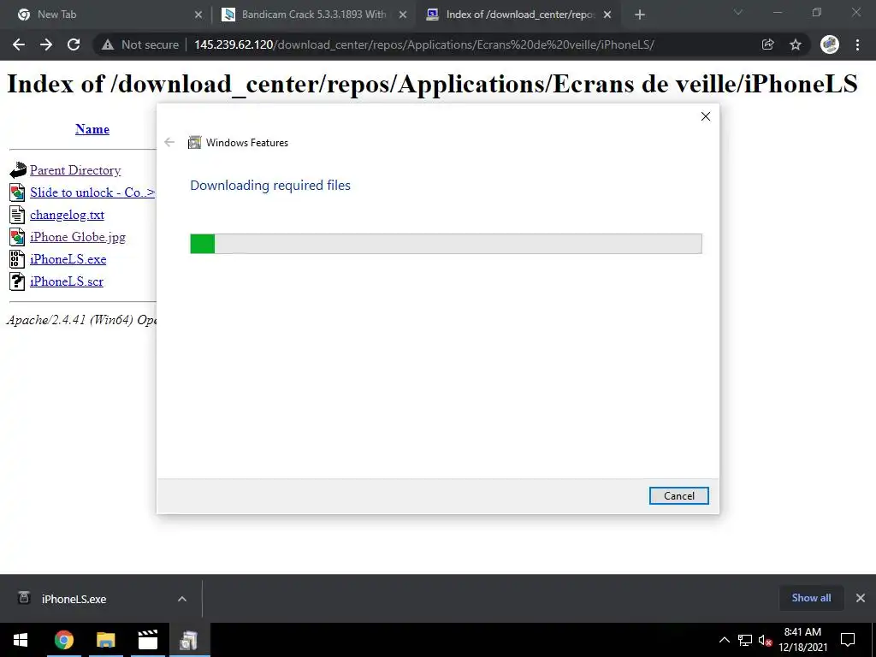
Task: Open downloaded iPhoneLS.exe in download bar
Action: coord(74,599)
